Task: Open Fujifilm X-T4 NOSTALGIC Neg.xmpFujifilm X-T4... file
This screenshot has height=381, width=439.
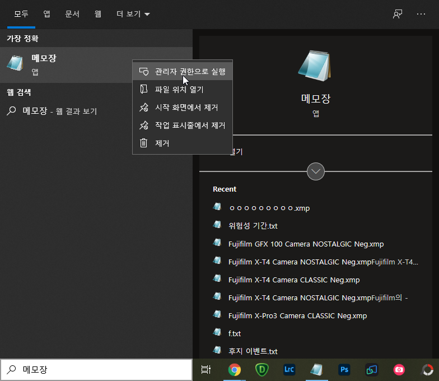Action: pyautogui.click(x=316, y=262)
